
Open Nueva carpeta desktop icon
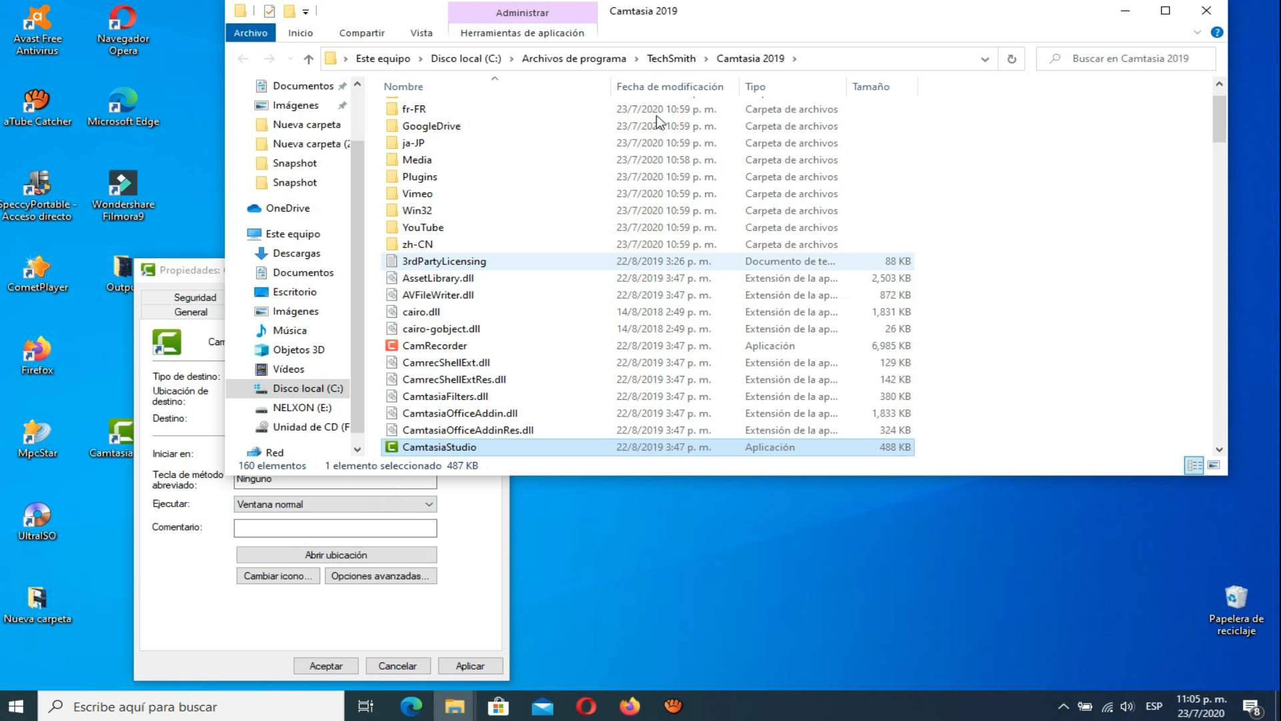[37, 605]
